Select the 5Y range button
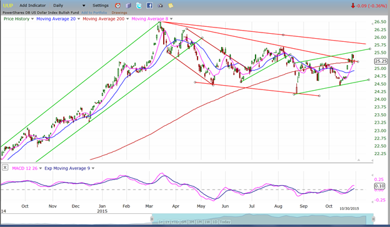Screen dimensions: 390x227 [161, 222]
